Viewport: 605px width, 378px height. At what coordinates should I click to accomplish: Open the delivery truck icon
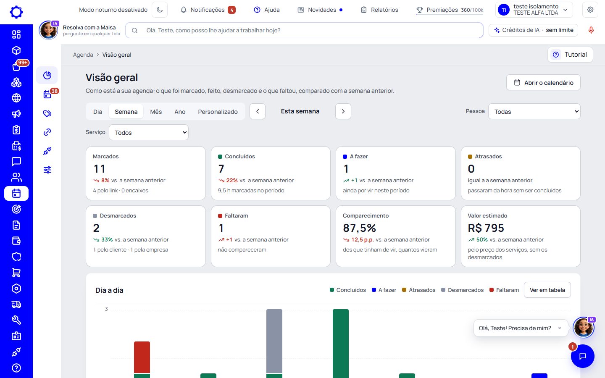(x=16, y=304)
